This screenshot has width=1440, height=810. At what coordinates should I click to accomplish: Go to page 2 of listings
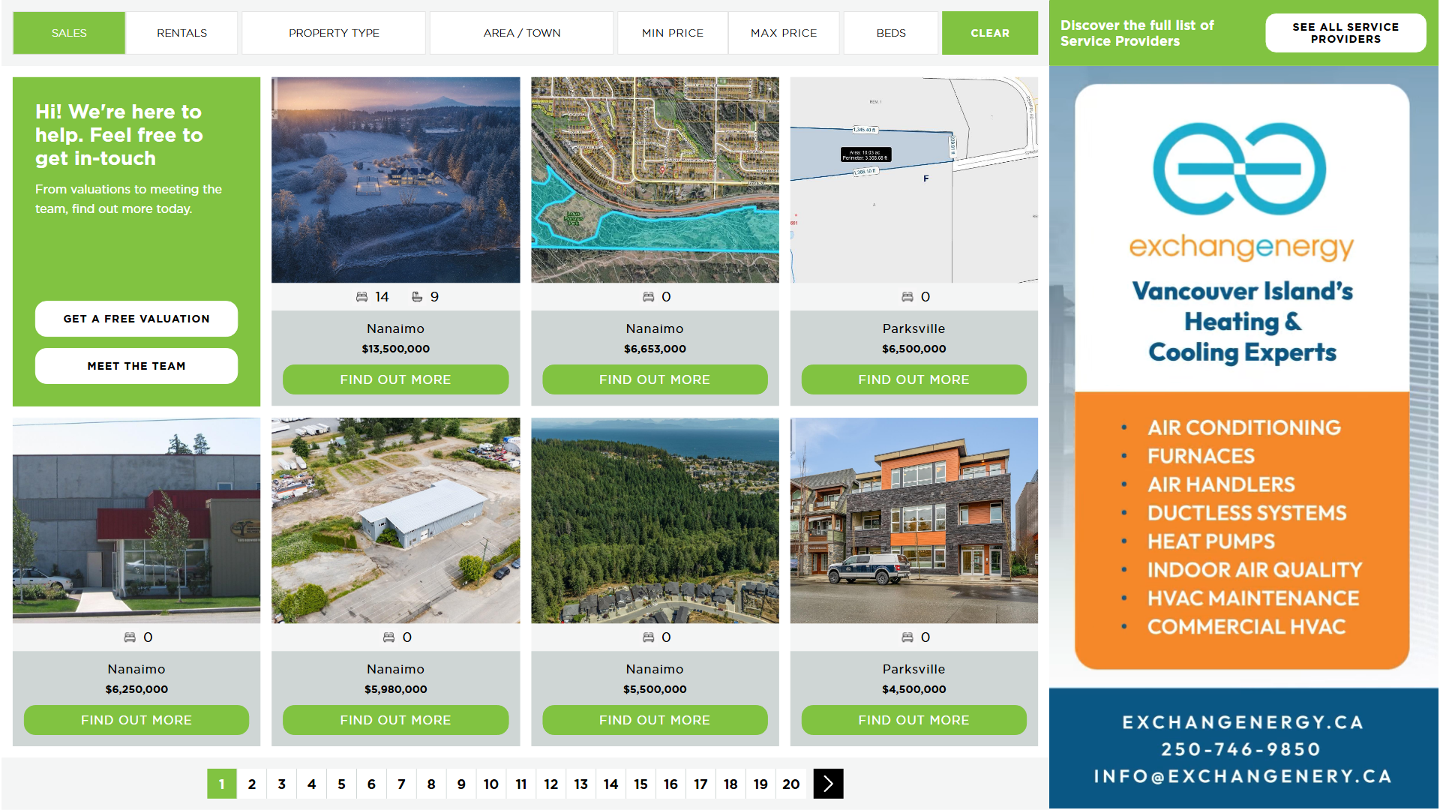pos(252,784)
